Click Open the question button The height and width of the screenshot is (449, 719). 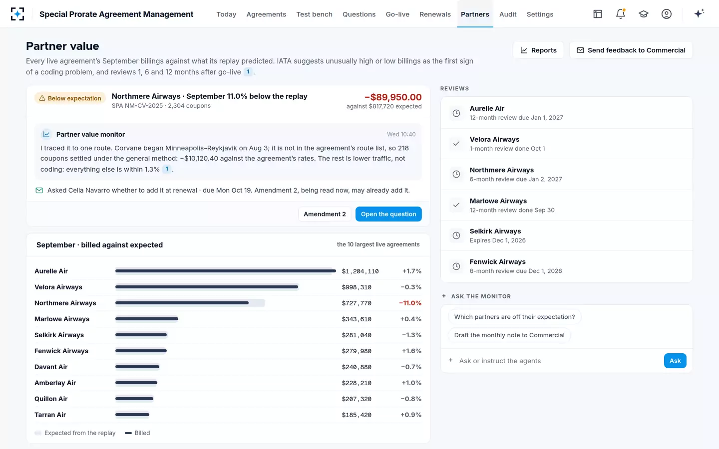click(388, 214)
